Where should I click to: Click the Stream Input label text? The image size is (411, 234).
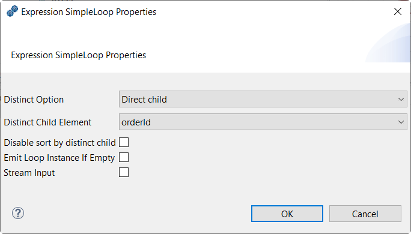29,173
